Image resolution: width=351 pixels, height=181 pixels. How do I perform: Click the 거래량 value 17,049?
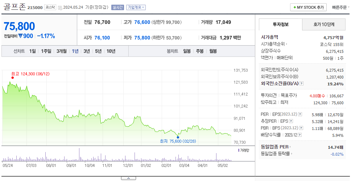pos(223,22)
